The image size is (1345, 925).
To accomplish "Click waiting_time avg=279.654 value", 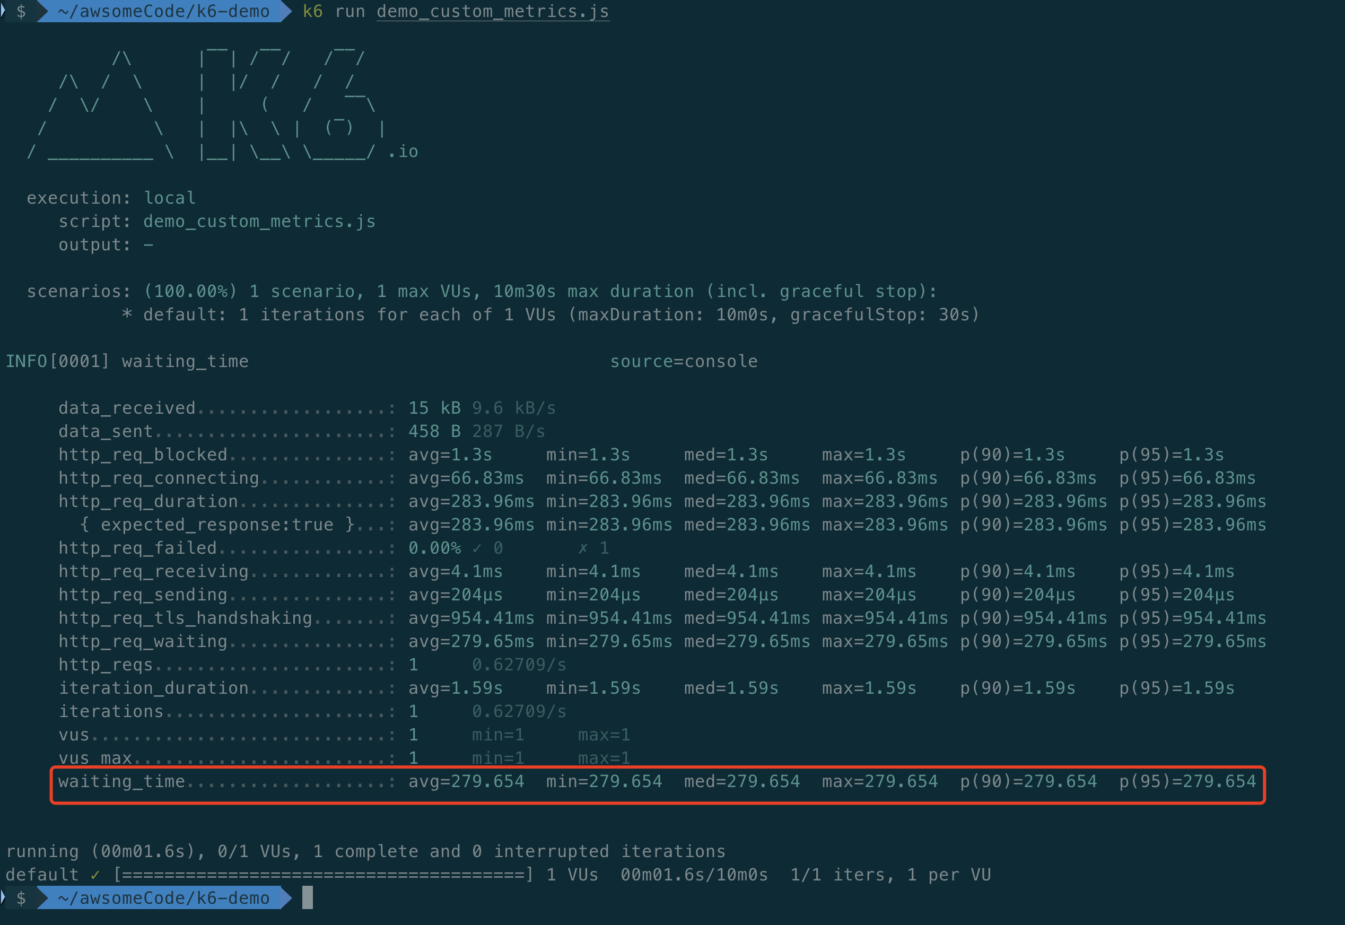I will [x=467, y=781].
